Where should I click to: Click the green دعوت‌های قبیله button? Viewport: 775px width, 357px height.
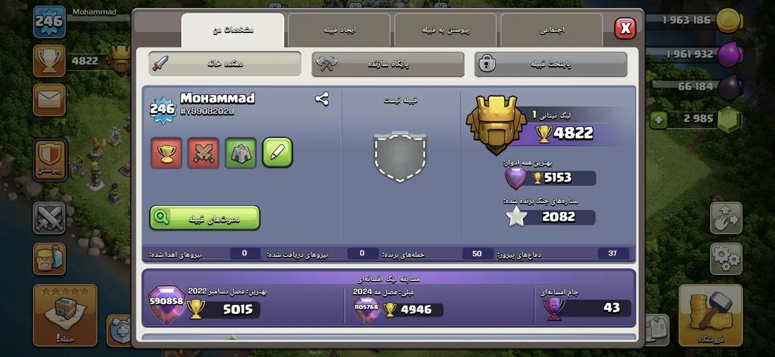pos(205,218)
